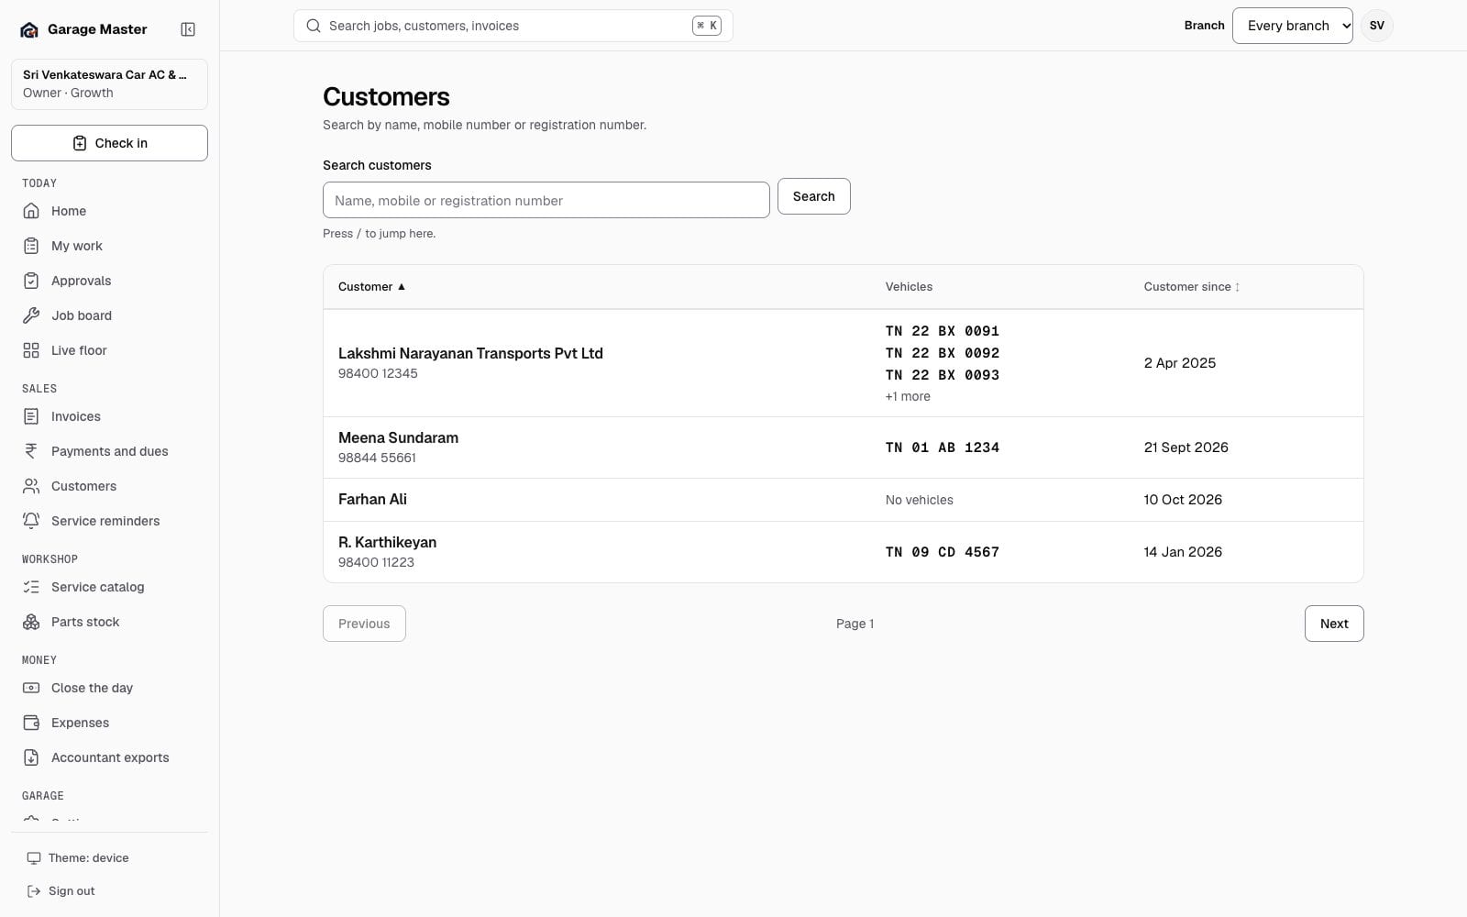
Task: Click the Approvals checkmark icon
Action: pyautogui.click(x=31, y=281)
